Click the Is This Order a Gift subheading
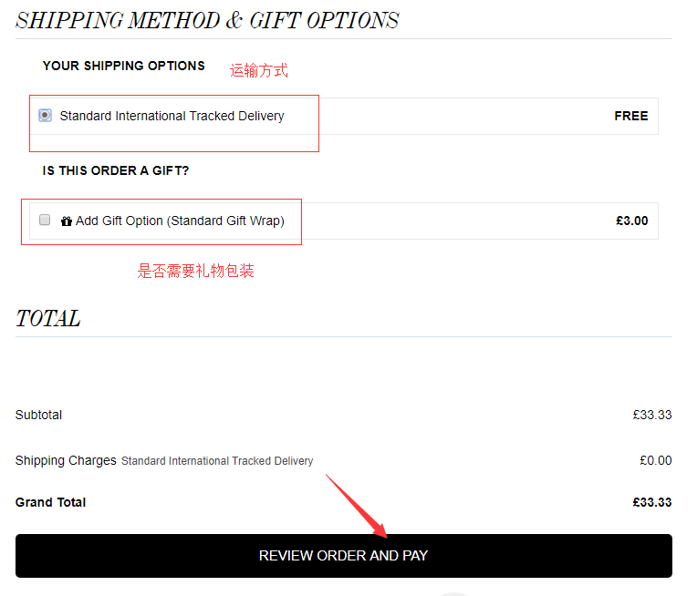 [x=115, y=170]
